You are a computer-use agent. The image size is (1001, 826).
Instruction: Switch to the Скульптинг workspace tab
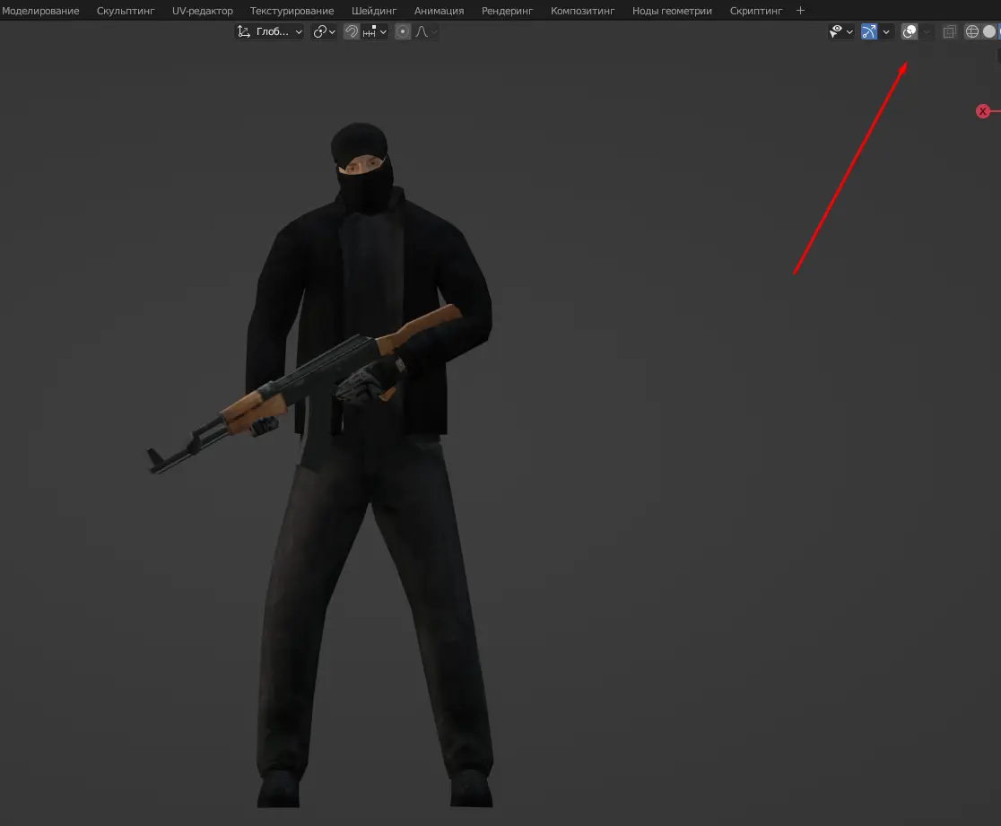pyautogui.click(x=126, y=11)
